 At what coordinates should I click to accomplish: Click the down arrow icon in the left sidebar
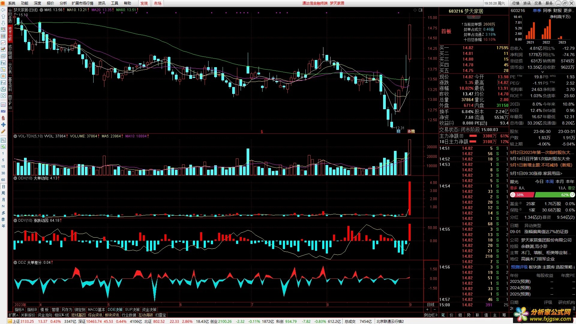point(3,23)
